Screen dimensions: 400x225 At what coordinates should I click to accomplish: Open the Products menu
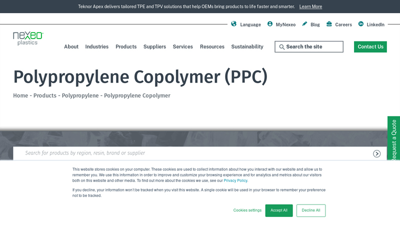pyautogui.click(x=126, y=46)
